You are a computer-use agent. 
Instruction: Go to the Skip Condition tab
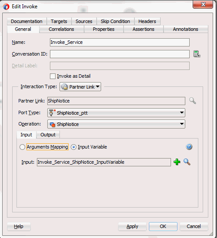115,21
